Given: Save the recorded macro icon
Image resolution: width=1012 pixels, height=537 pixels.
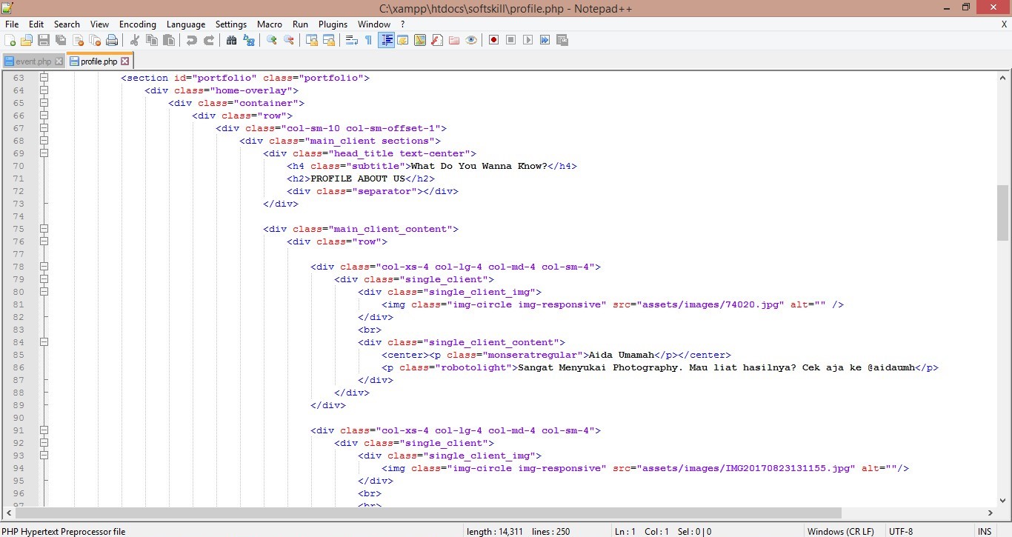Looking at the screenshot, I should coord(562,40).
